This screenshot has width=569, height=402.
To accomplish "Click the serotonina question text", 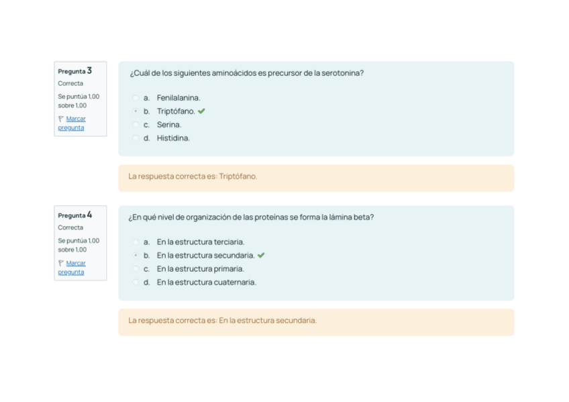I will click(x=246, y=73).
